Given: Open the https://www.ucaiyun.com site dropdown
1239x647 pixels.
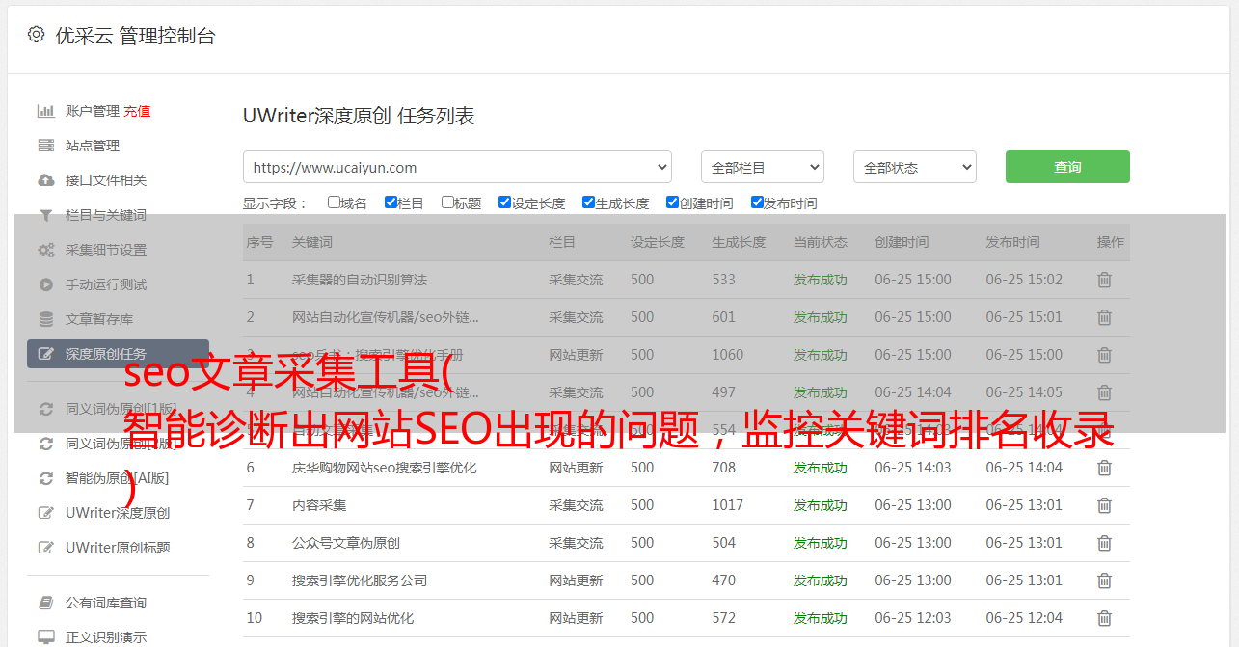Looking at the screenshot, I should [x=457, y=167].
